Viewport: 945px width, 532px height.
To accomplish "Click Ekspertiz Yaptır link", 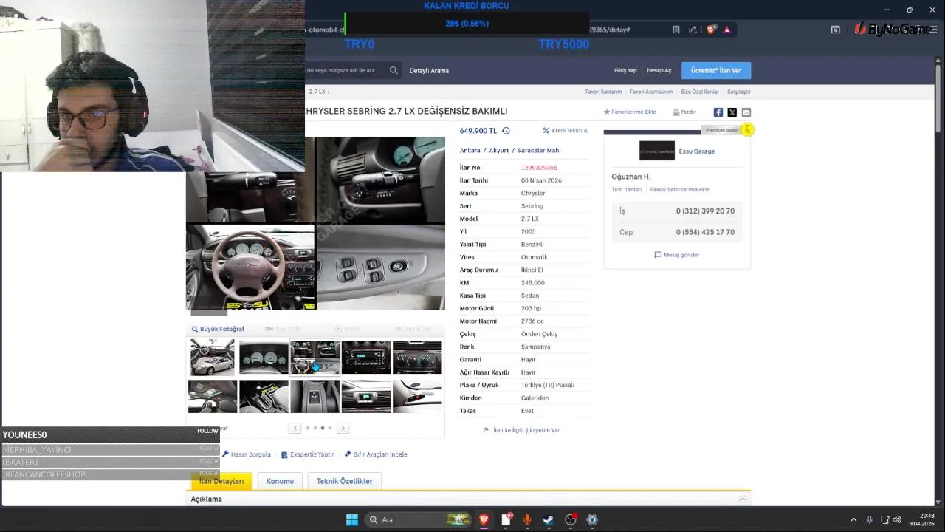I will pos(307,454).
